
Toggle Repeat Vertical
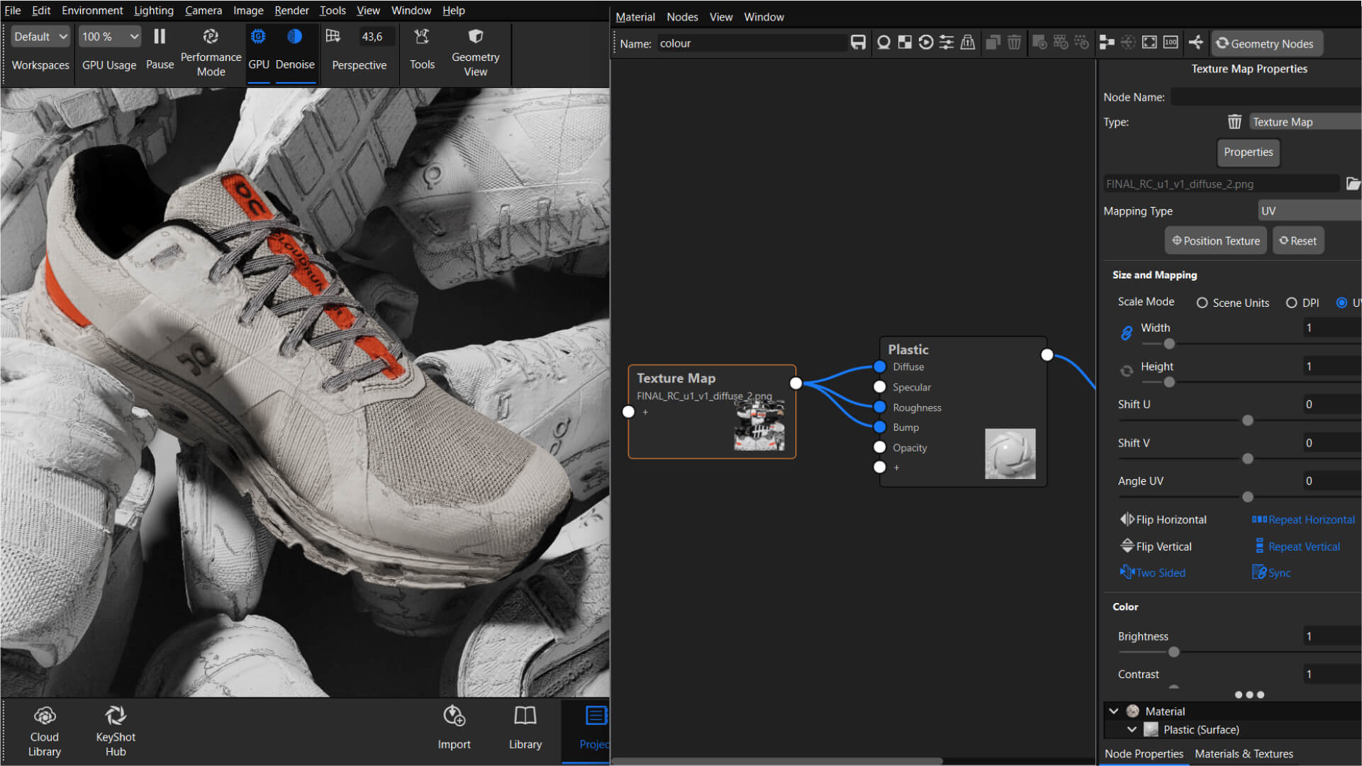(1297, 546)
